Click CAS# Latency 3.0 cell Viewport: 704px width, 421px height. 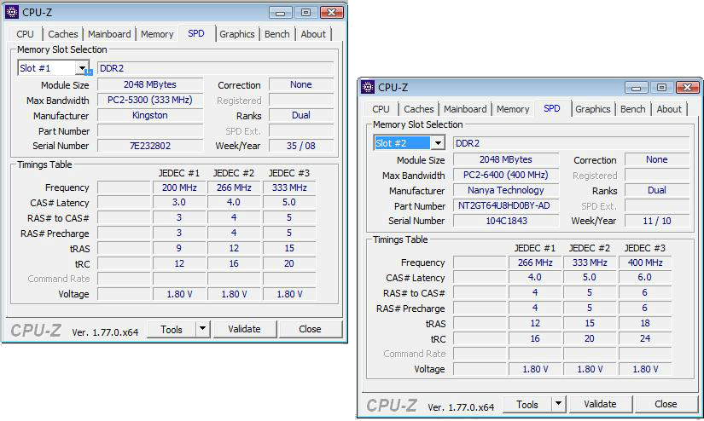coord(179,202)
